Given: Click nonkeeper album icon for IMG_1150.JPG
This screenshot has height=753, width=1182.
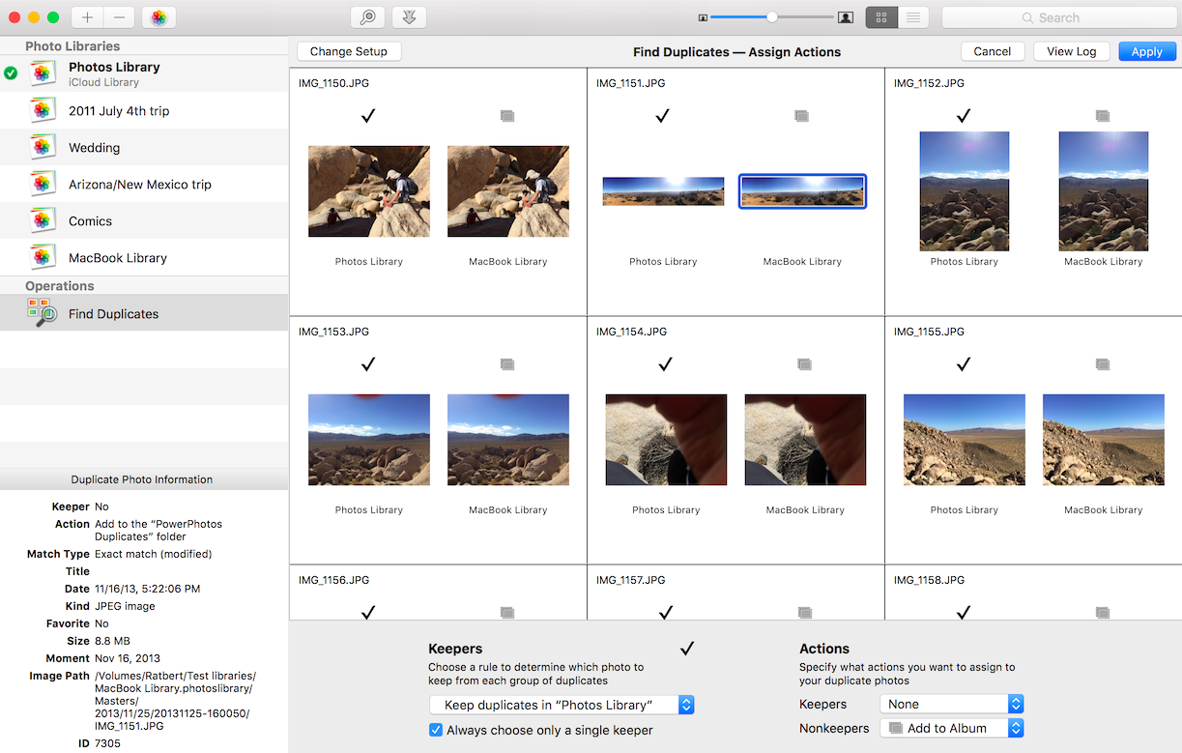Looking at the screenshot, I should tap(507, 116).
